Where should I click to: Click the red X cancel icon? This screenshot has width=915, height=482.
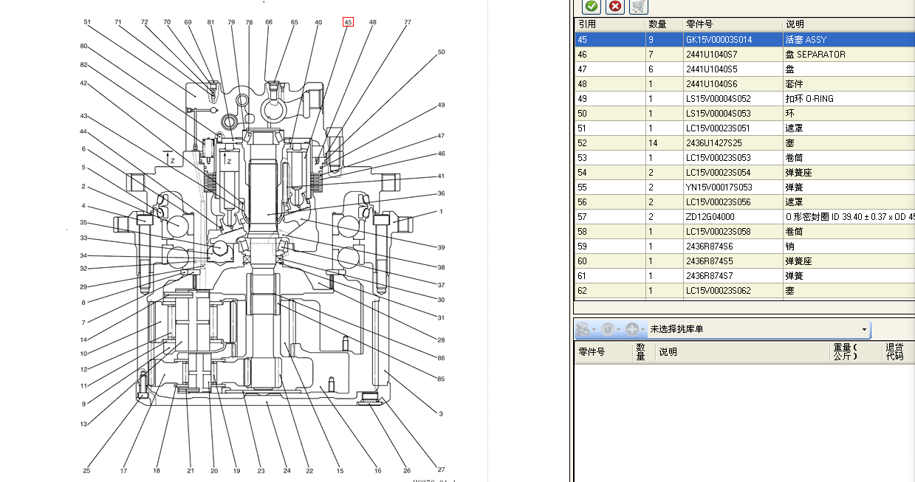click(x=614, y=7)
